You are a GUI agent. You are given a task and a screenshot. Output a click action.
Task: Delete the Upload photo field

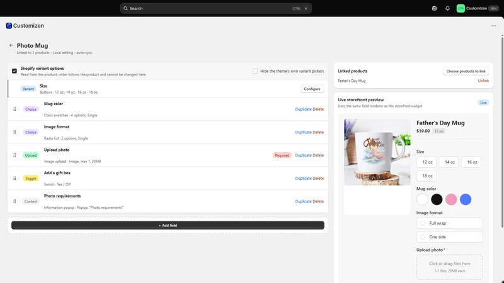(318, 155)
